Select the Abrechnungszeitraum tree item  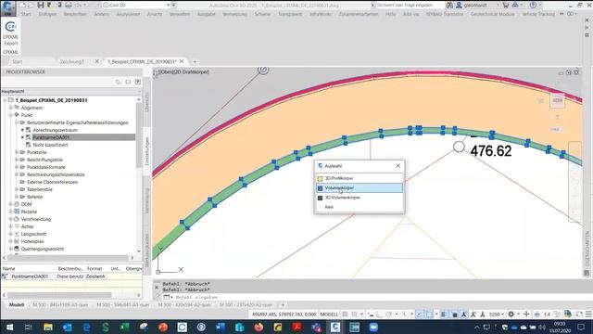coord(55,130)
